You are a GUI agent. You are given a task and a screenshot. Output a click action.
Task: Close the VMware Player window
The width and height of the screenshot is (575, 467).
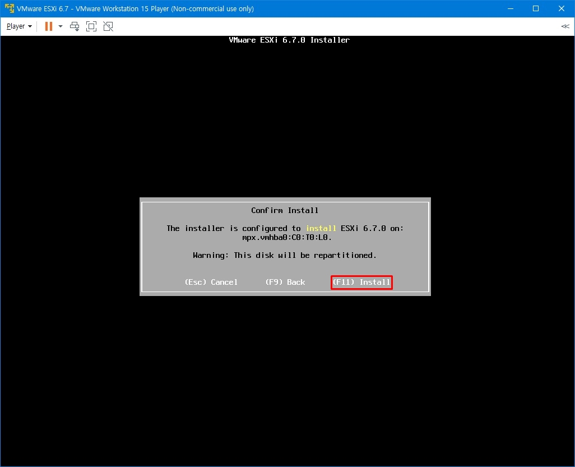[x=562, y=8]
